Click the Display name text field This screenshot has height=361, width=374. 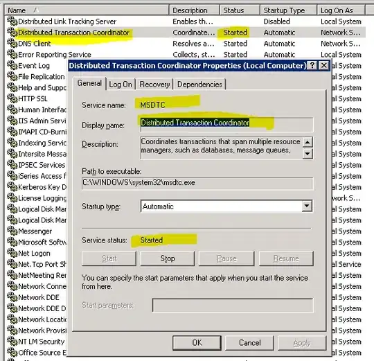[226, 124]
